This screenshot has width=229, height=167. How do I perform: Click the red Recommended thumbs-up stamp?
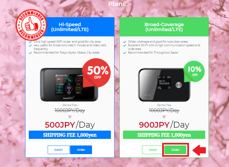(x=31, y=25)
